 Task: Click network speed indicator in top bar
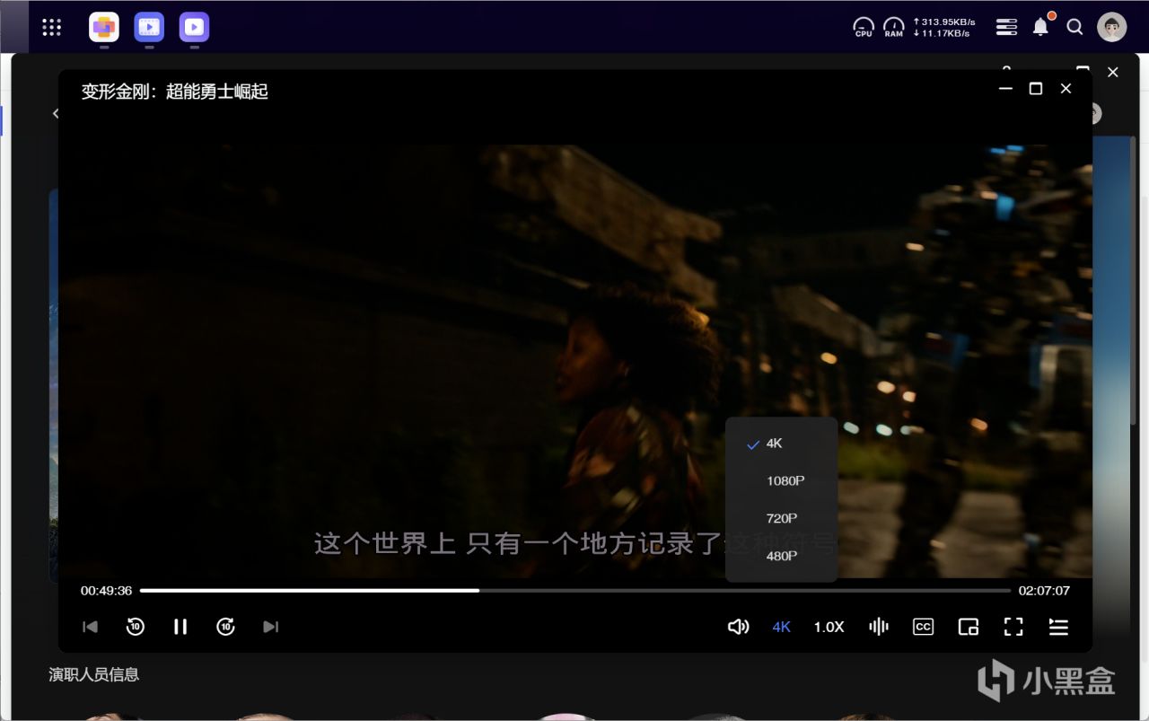pos(943,28)
